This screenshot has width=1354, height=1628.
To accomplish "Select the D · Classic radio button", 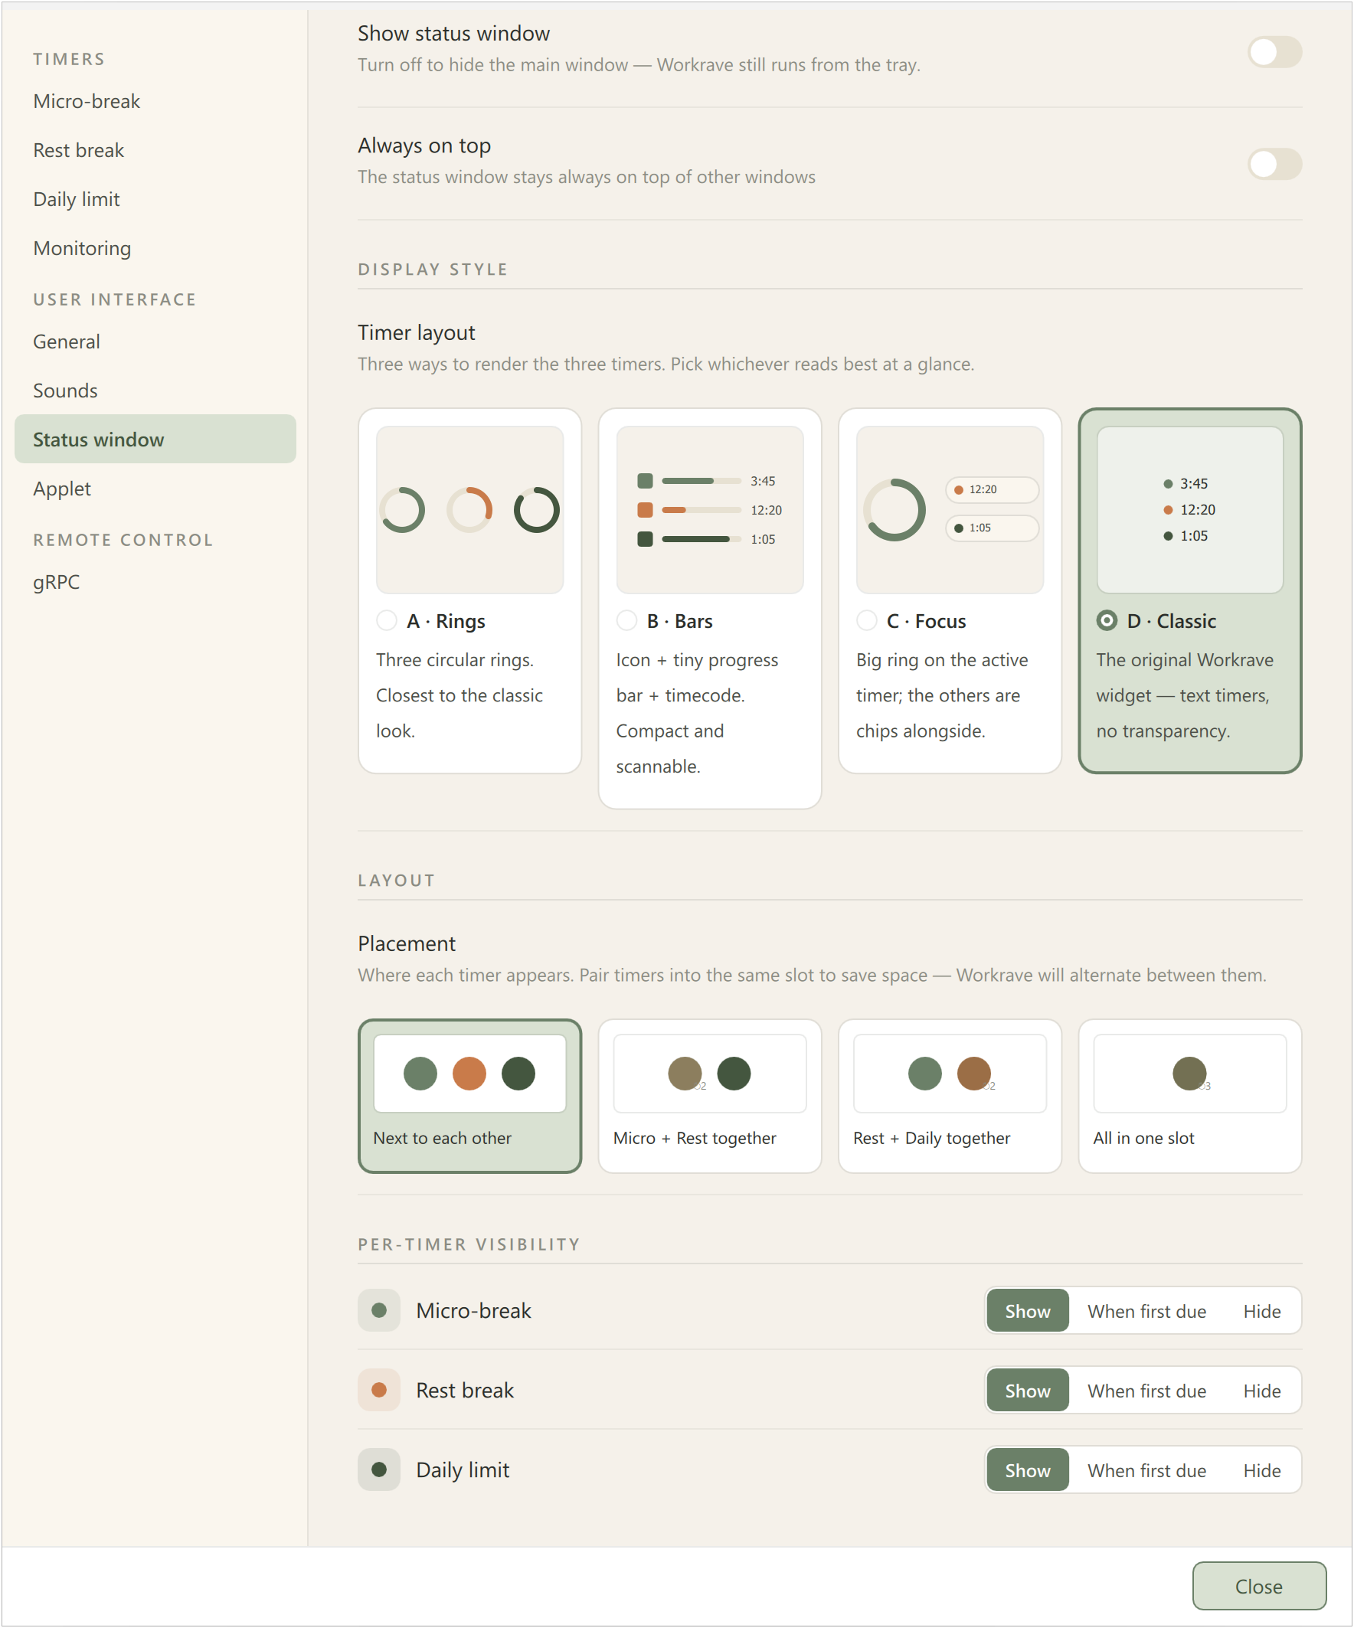I will point(1107,620).
